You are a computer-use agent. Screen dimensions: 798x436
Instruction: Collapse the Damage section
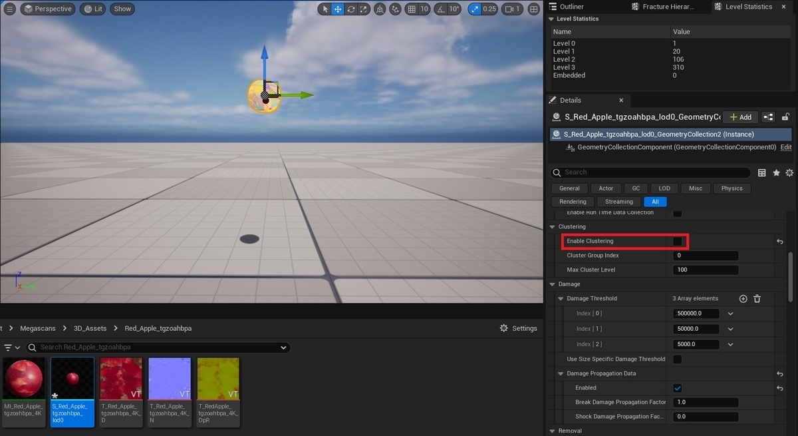point(552,284)
